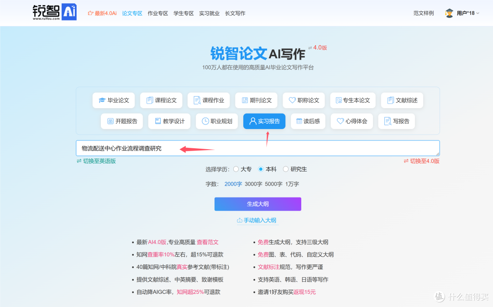Open the 学生专区 menu item

(184, 13)
